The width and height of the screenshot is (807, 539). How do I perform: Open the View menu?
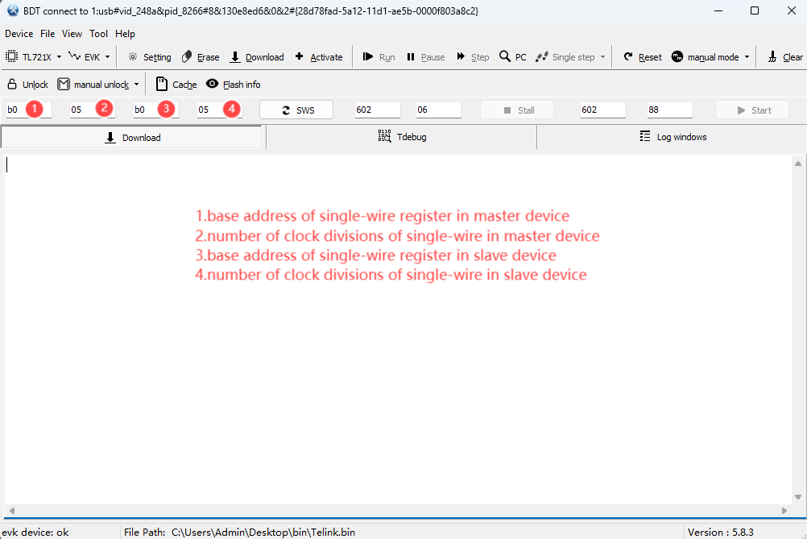[x=72, y=34]
